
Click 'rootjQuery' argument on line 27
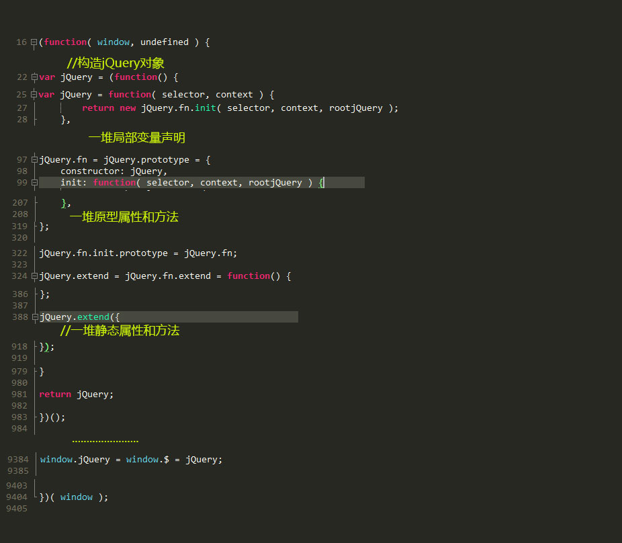coord(356,108)
